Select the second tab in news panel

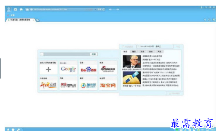[134, 52]
